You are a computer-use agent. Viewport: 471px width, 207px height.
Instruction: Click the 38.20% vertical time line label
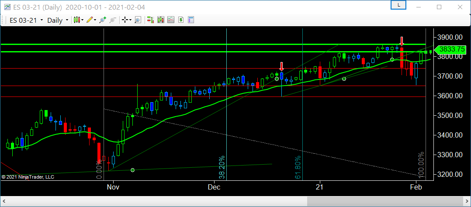point(222,168)
